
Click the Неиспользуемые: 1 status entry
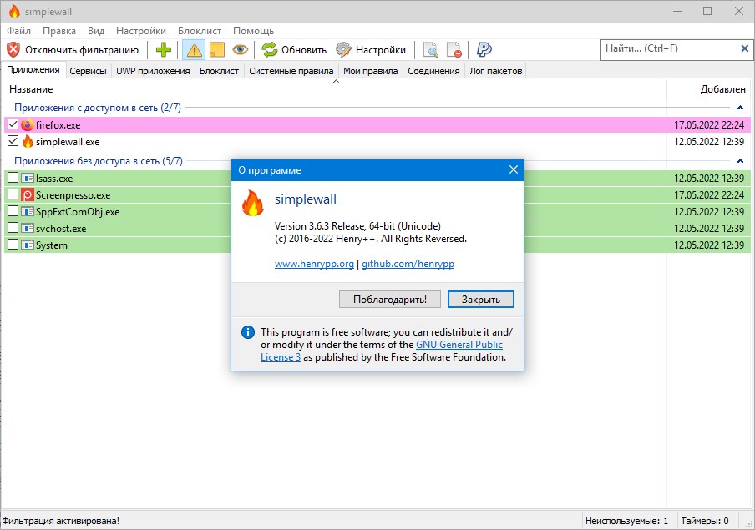pyautogui.click(x=627, y=521)
